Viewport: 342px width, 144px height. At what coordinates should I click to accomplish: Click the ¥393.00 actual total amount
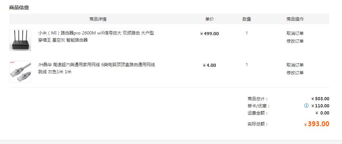click(317, 124)
